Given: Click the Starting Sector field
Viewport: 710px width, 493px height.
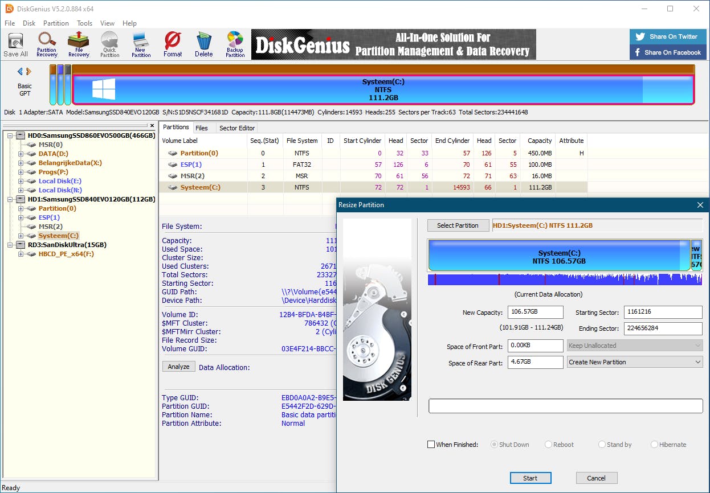Looking at the screenshot, I should pyautogui.click(x=663, y=312).
